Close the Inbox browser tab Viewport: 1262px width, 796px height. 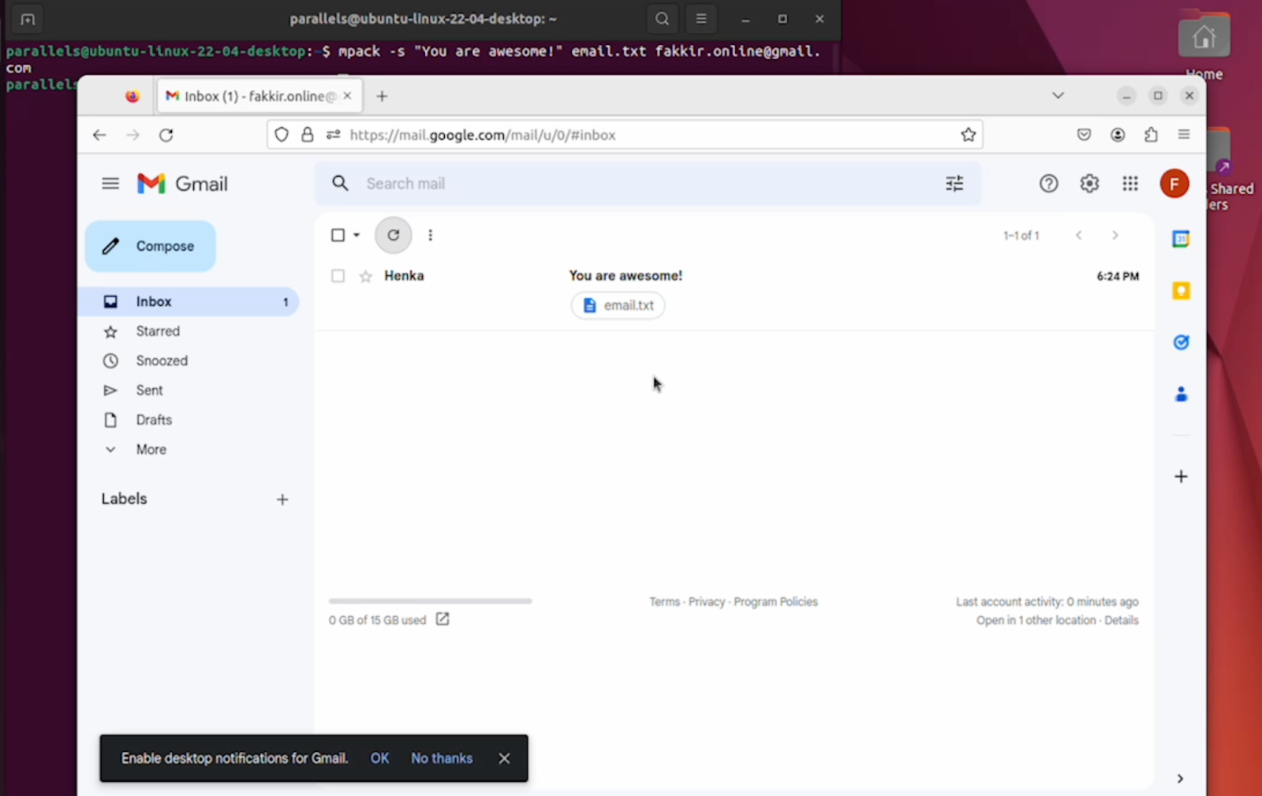347,96
